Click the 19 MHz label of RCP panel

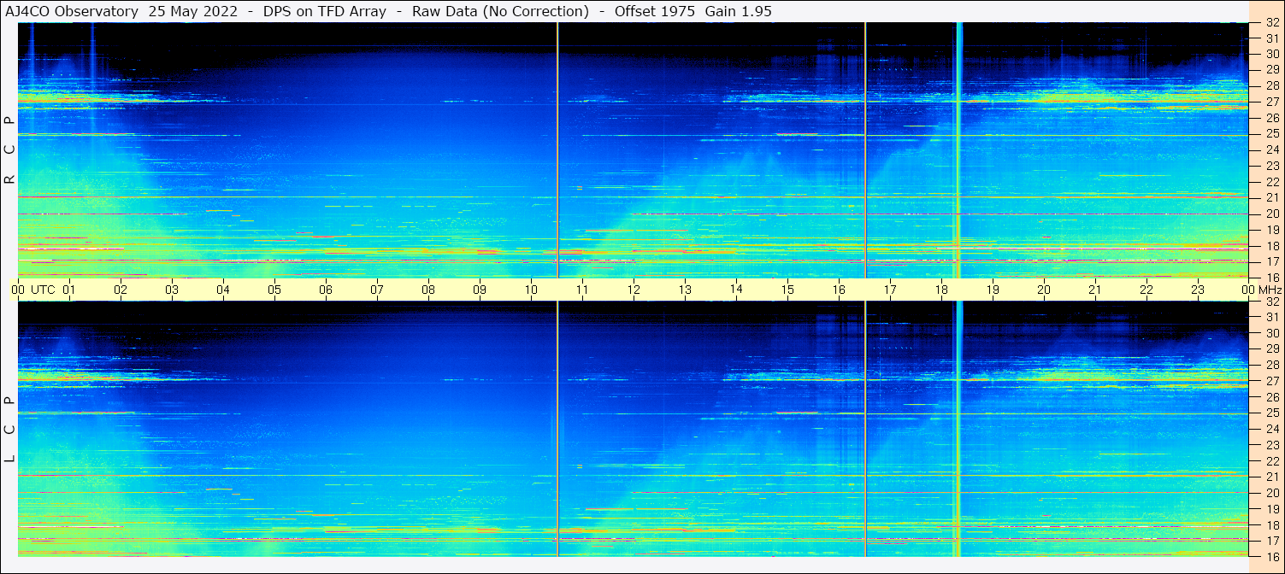coord(1272,230)
